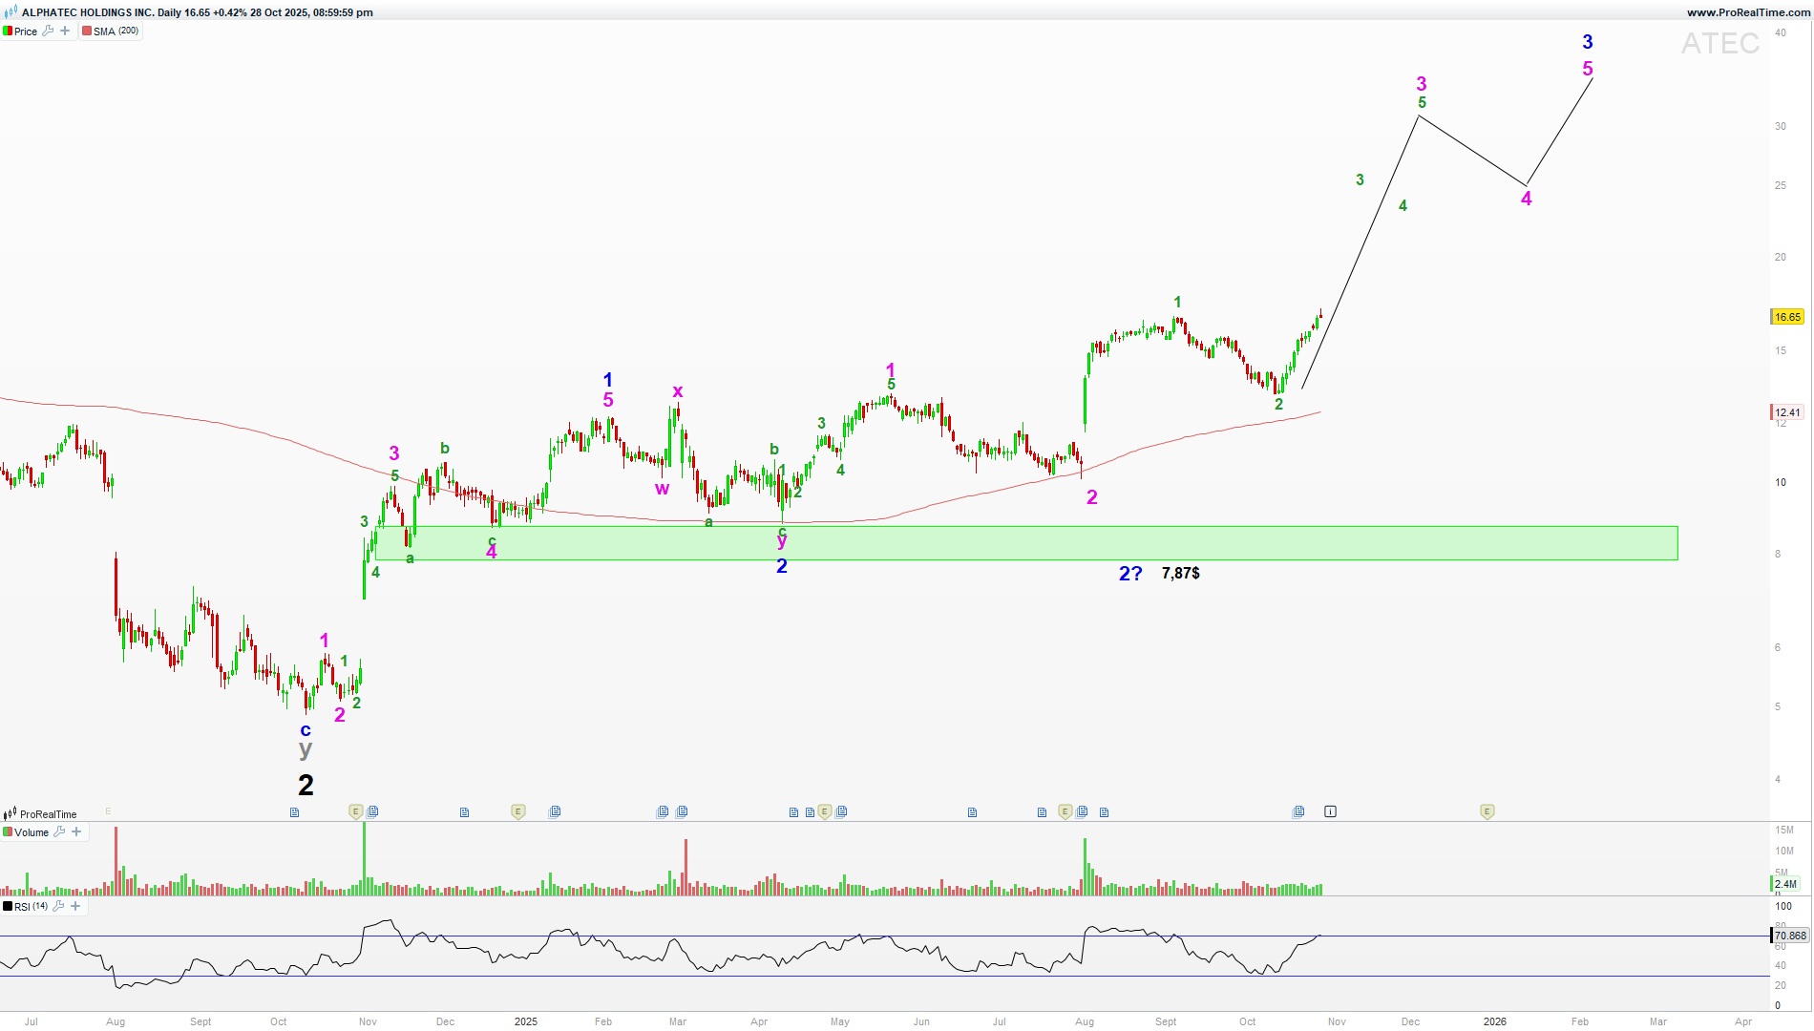Click the plus icon beside RSI
The height and width of the screenshot is (1031, 1814).
pos(75,906)
